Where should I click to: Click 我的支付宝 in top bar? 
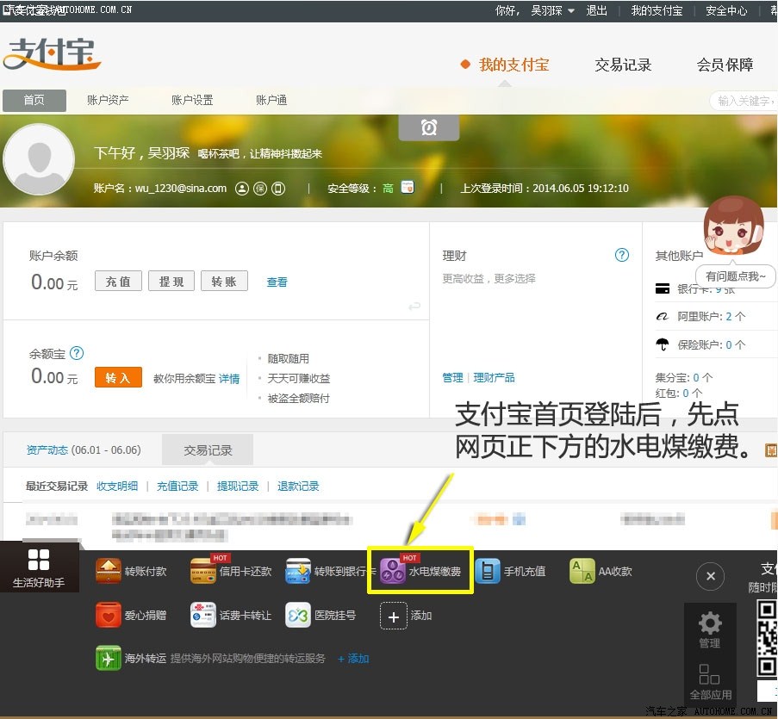point(657,10)
